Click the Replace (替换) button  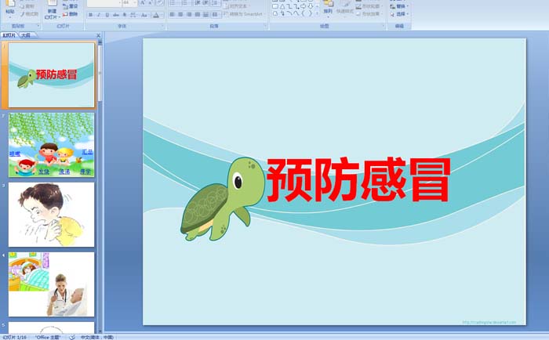(x=399, y=6)
